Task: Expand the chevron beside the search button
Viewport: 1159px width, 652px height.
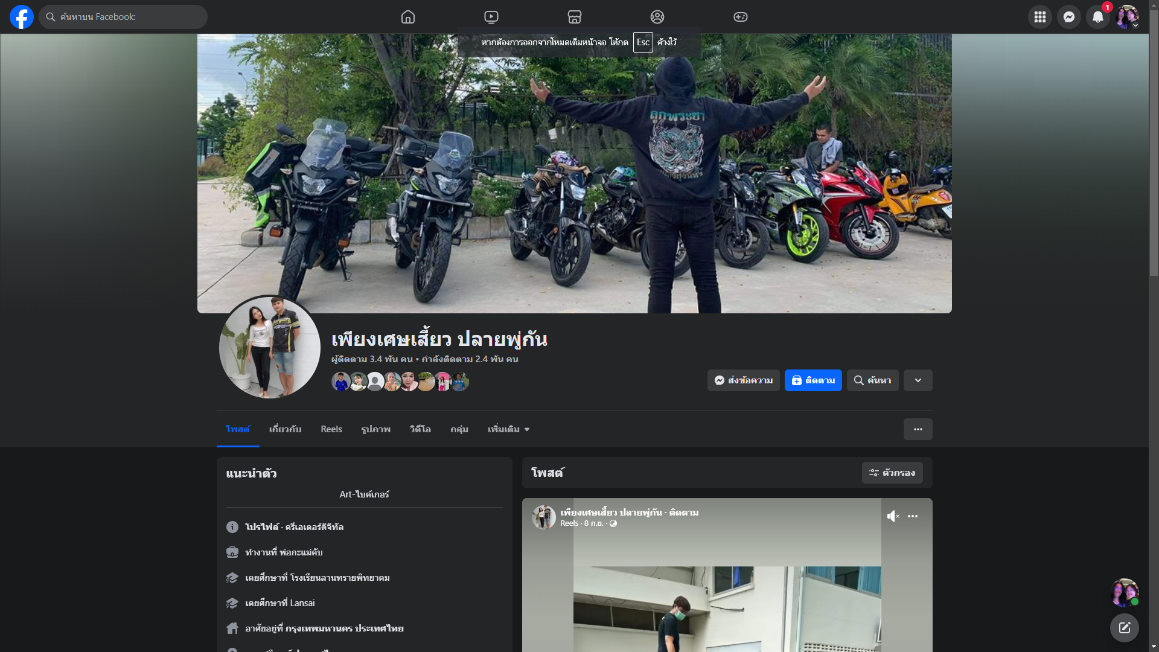Action: [918, 380]
